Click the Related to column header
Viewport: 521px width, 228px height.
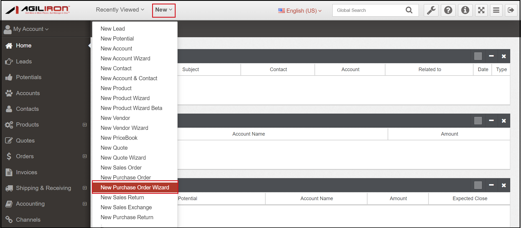[x=430, y=69]
